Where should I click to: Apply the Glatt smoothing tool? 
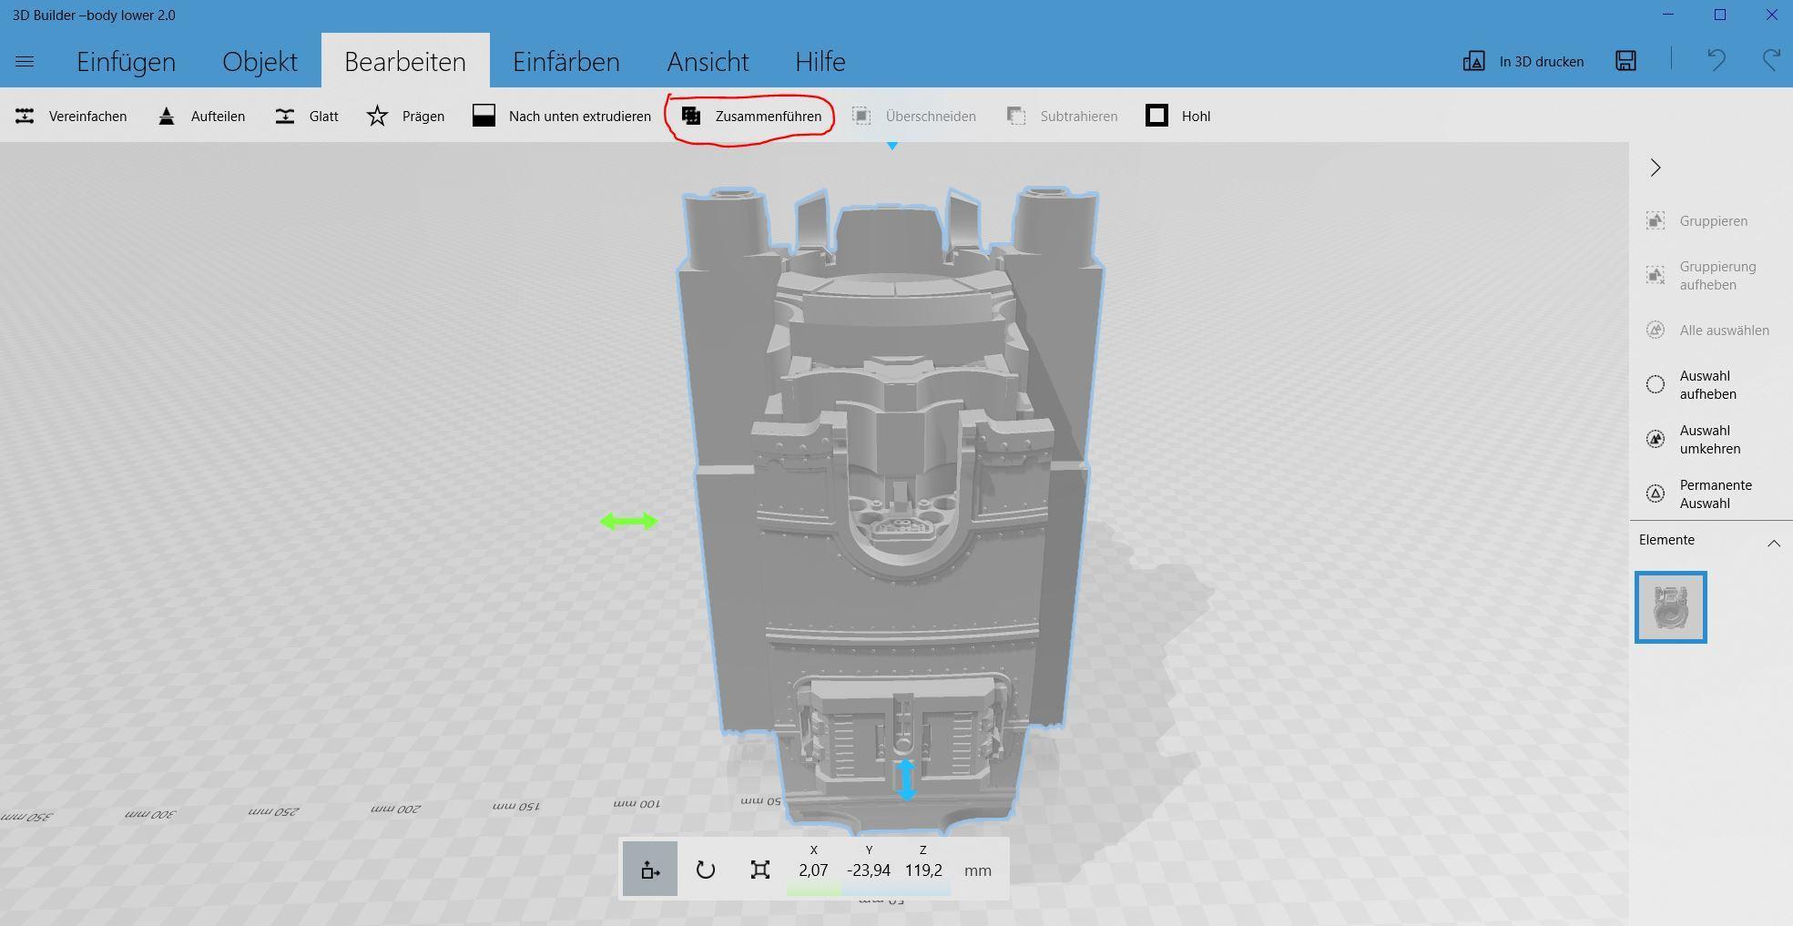306,117
